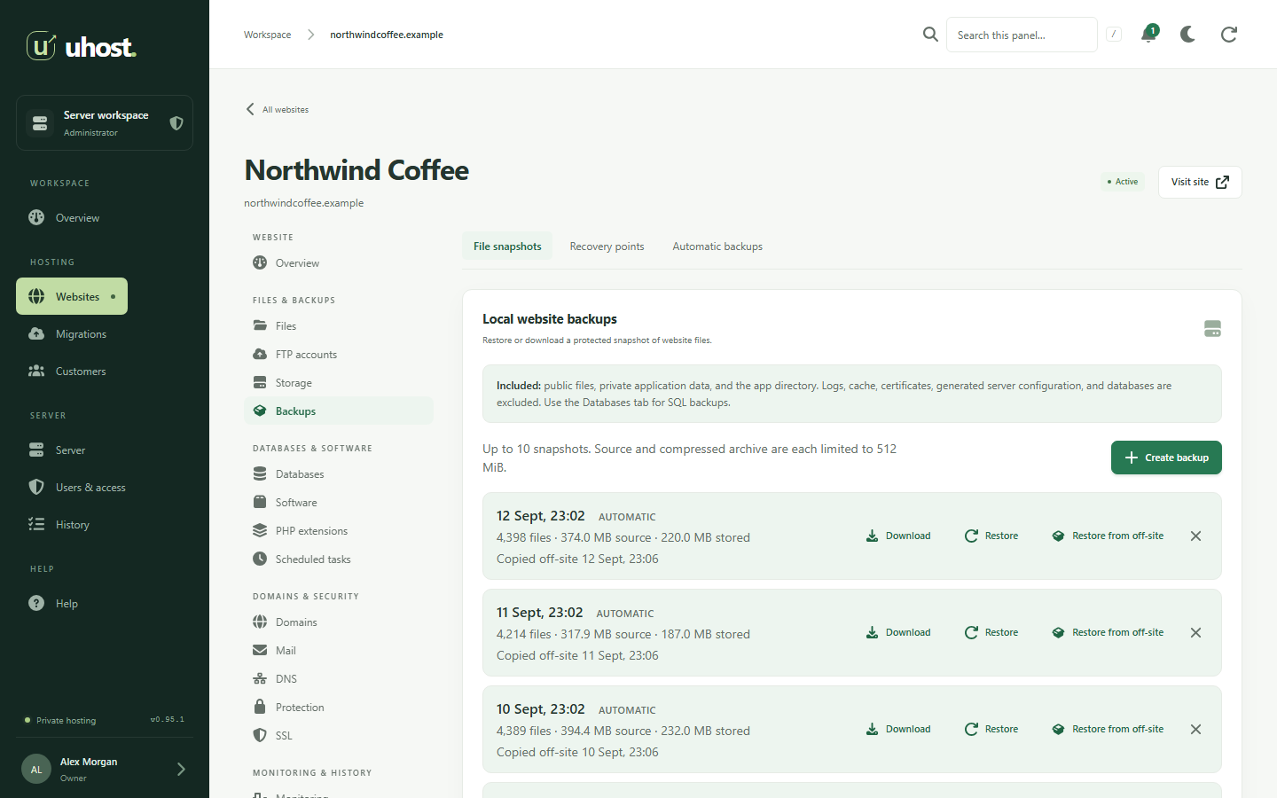This screenshot has width=1277, height=798.
Task: Click the Storage drive icon
Action: 260,383
